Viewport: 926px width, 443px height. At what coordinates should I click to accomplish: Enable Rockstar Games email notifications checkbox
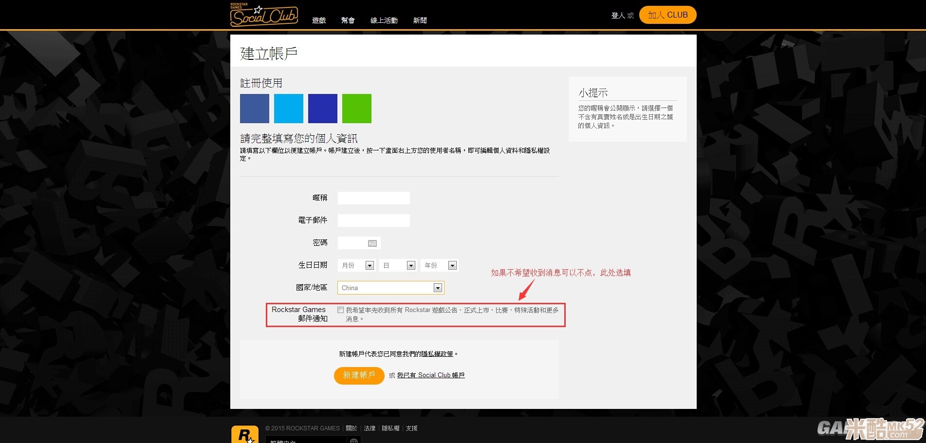[x=341, y=310]
